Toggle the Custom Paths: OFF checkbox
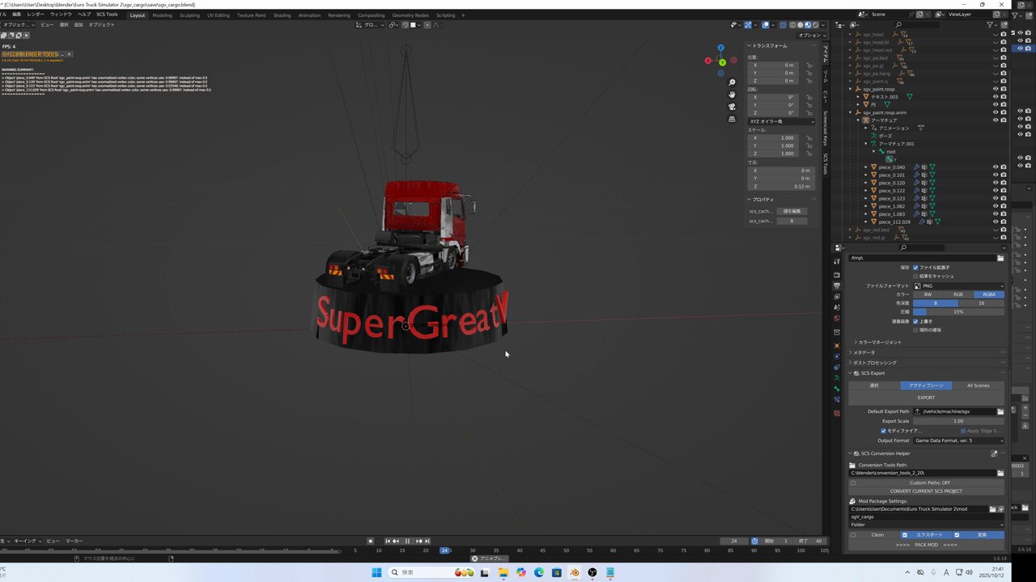 point(853,483)
